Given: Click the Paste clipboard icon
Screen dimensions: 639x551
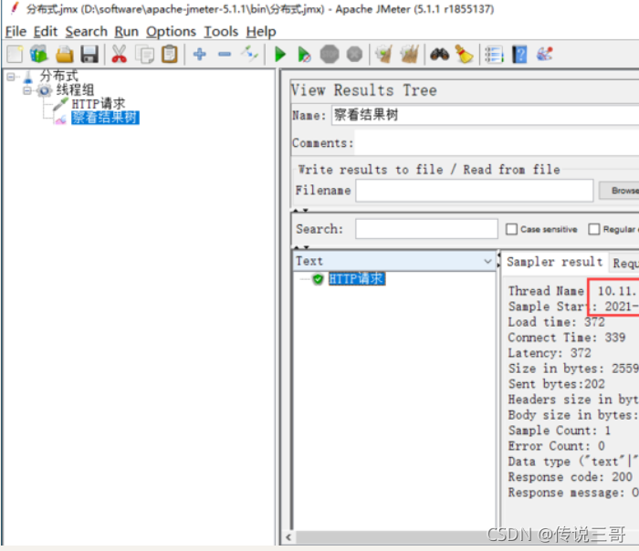Looking at the screenshot, I should [x=170, y=54].
